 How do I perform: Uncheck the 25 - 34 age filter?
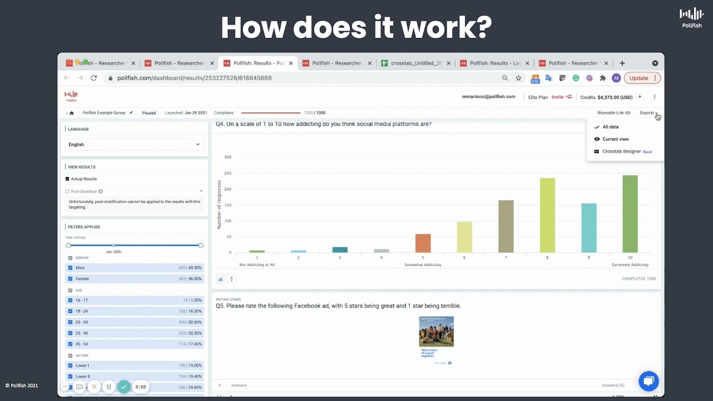[70, 322]
